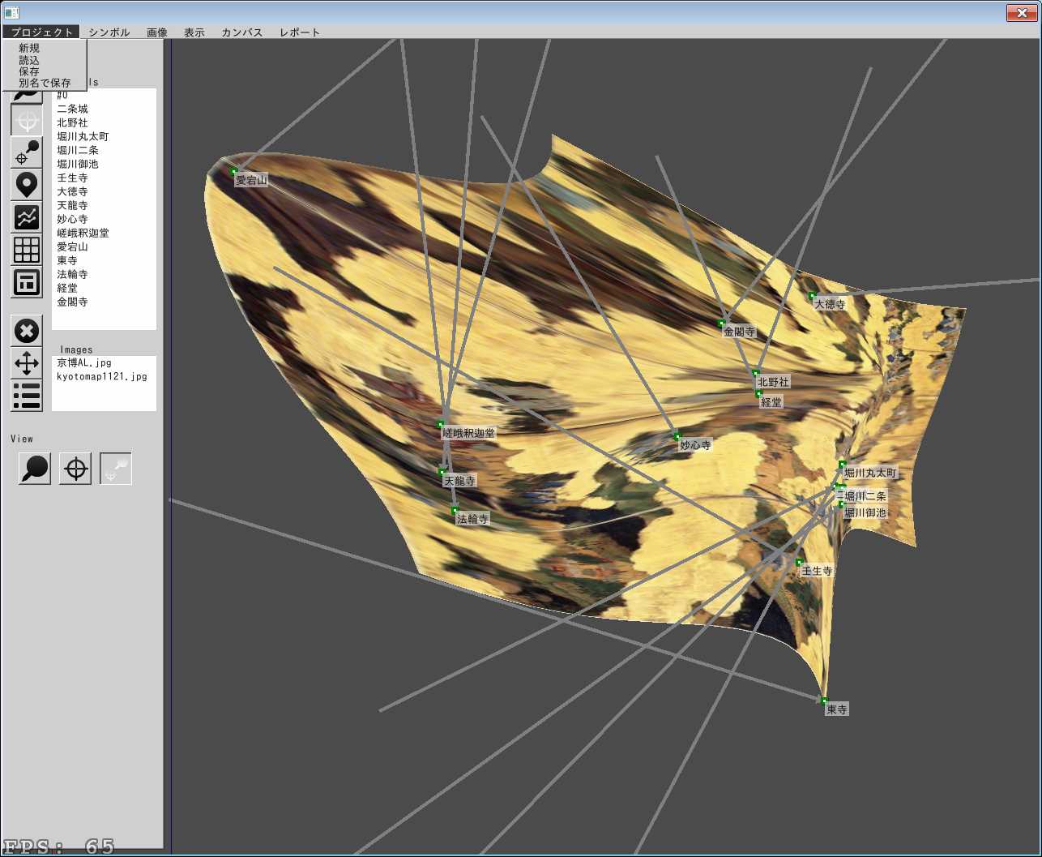Screen dimensions: 1042x857
Task: Click the 堀川御池 marker on the map
Action: [x=842, y=504]
